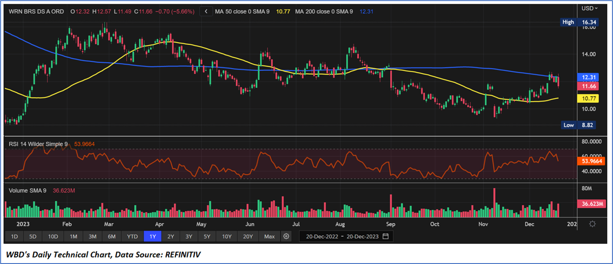
Task: Select the 10D time range
Action: coord(53,236)
